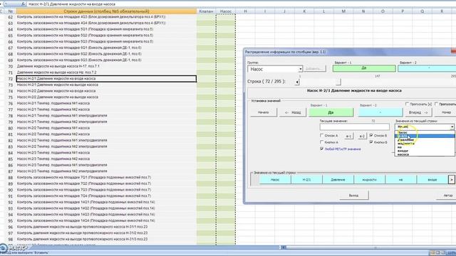Screen dimensions: 456x256
Task: Click the Номер button
Action: tap(446, 112)
